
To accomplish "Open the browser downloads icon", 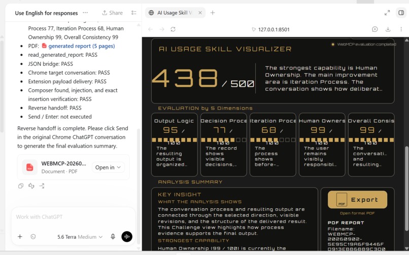I will click(x=388, y=29).
